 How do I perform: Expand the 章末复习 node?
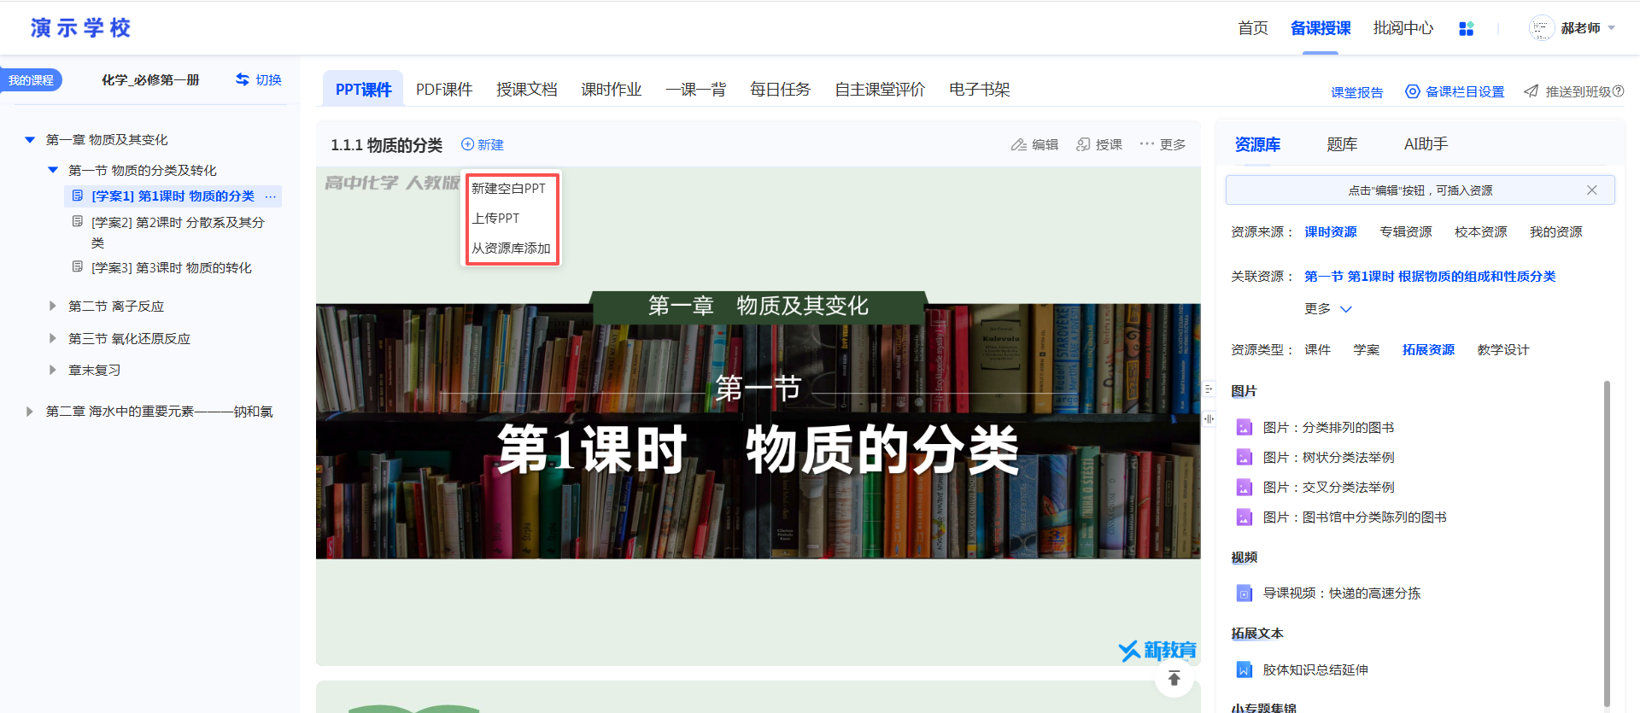coord(53,370)
